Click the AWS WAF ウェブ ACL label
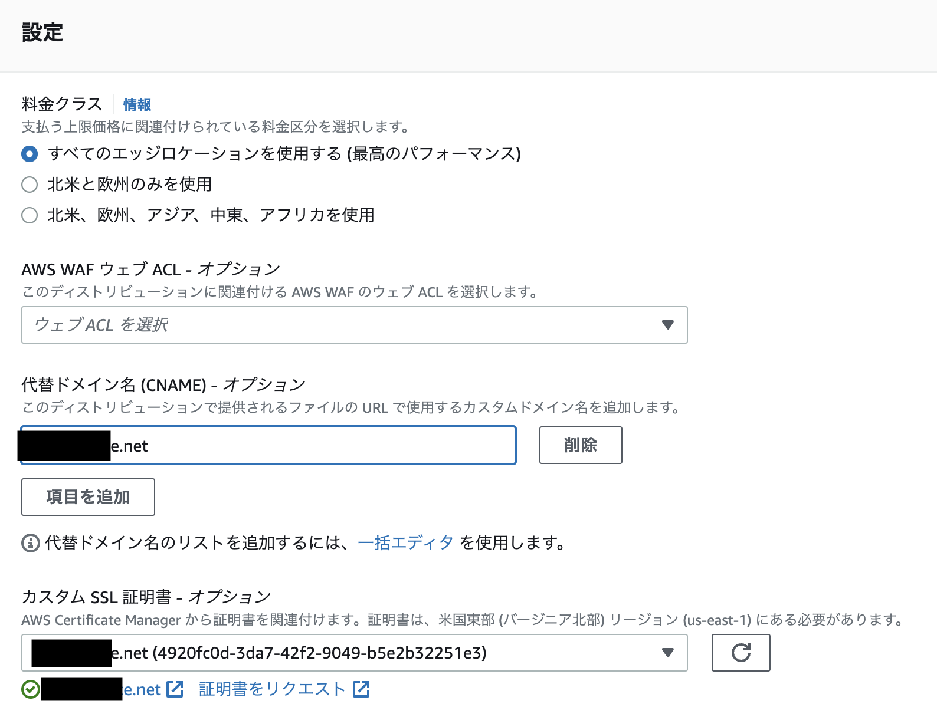Image resolution: width=937 pixels, height=717 pixels. [x=150, y=269]
